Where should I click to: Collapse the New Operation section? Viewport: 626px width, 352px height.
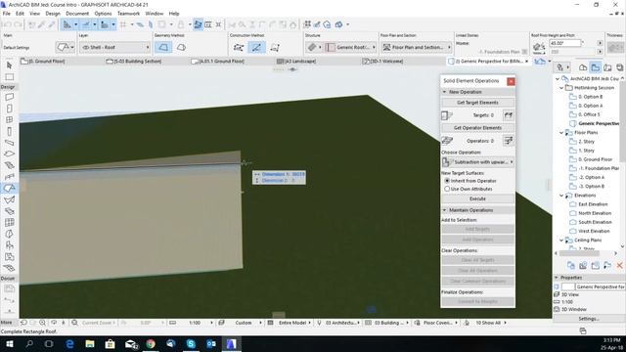pos(444,92)
